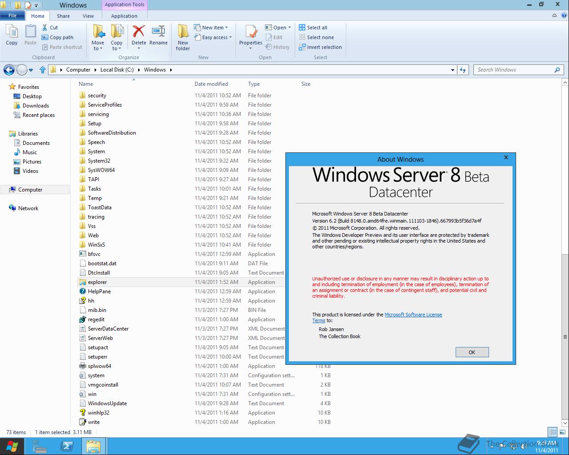
Task: Click Cut in the Clipboard group
Action: pos(50,28)
